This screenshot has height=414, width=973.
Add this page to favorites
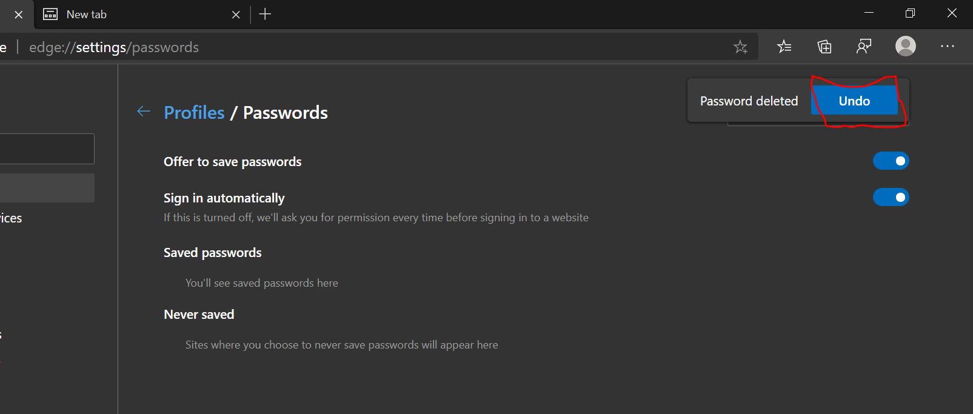click(740, 46)
